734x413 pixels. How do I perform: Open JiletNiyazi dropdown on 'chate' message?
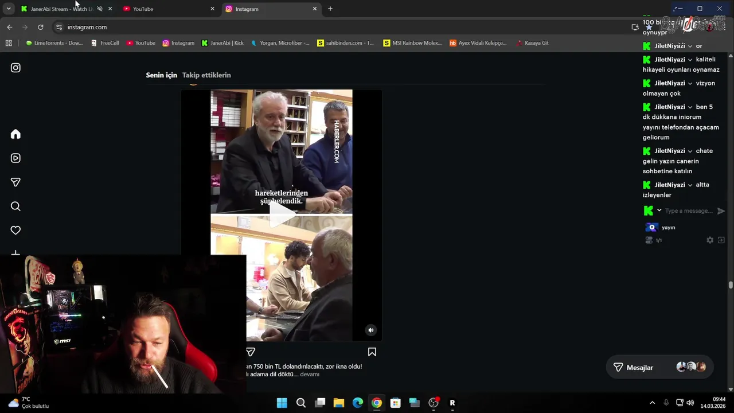click(690, 151)
